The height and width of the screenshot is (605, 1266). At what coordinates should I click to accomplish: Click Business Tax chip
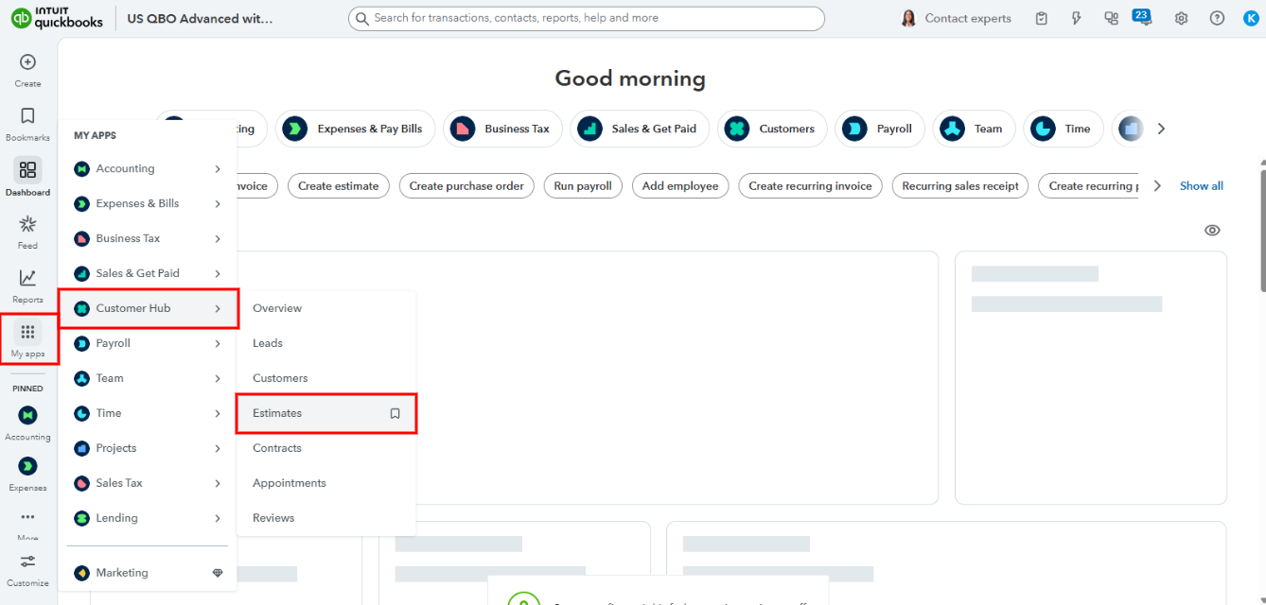(x=502, y=129)
